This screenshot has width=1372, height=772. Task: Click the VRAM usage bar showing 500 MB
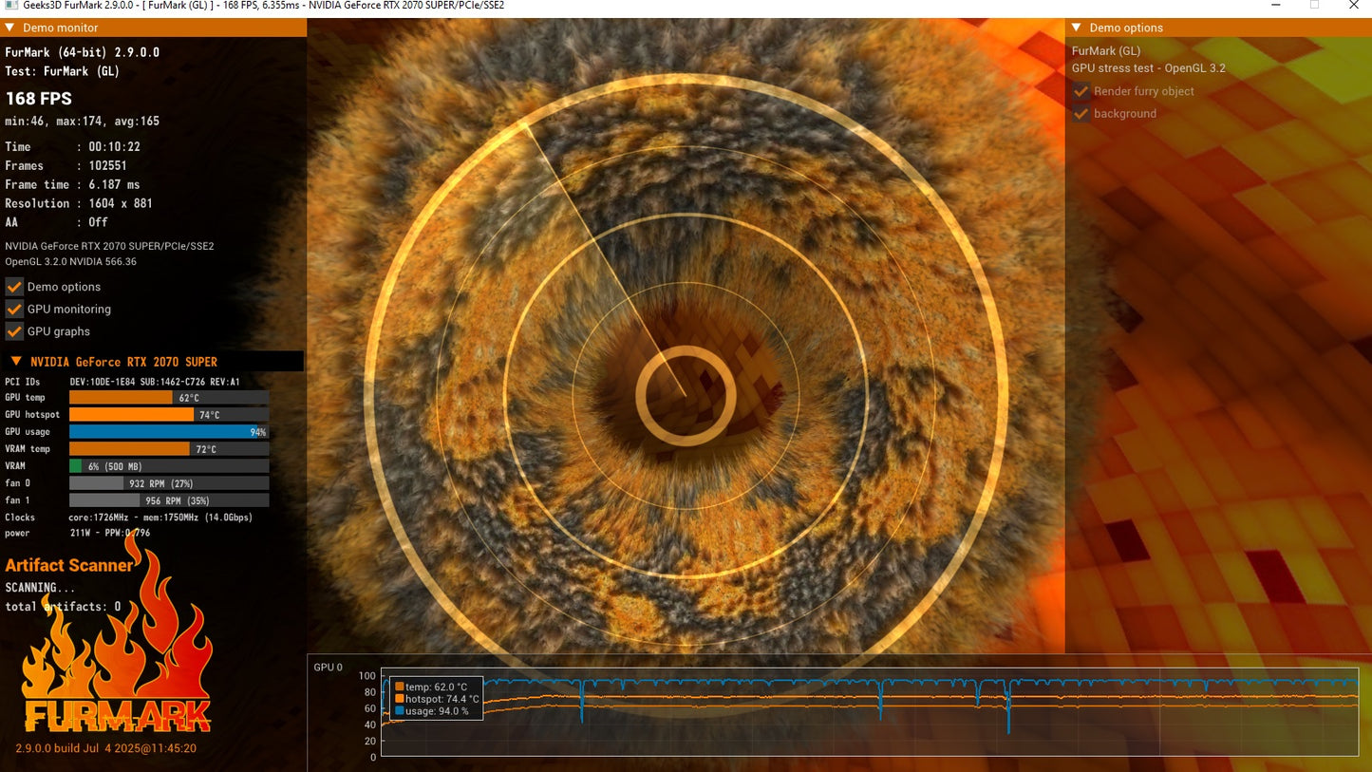click(x=169, y=465)
